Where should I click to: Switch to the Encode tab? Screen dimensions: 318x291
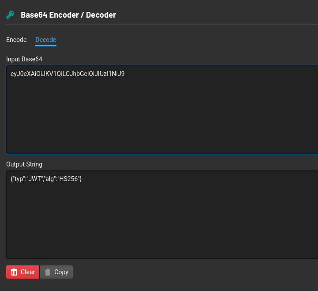16,40
